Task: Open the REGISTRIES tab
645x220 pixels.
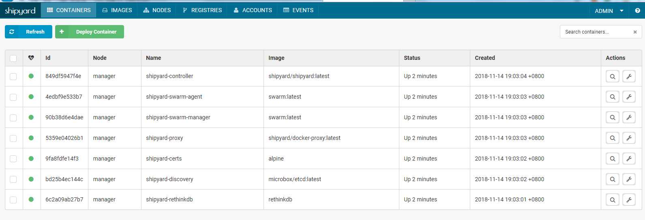Action: coord(202,10)
